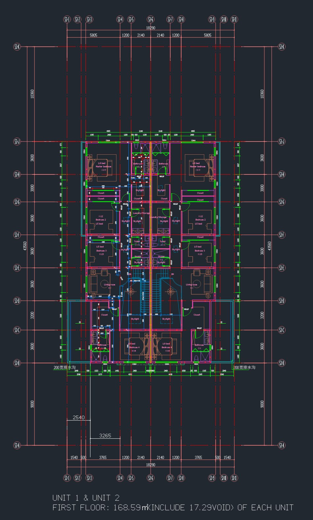Click the top '18290' overall width dimension
Viewport: 313px width, 520px height.
151,28
